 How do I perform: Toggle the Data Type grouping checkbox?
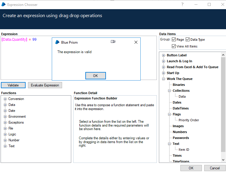[x=187, y=40]
